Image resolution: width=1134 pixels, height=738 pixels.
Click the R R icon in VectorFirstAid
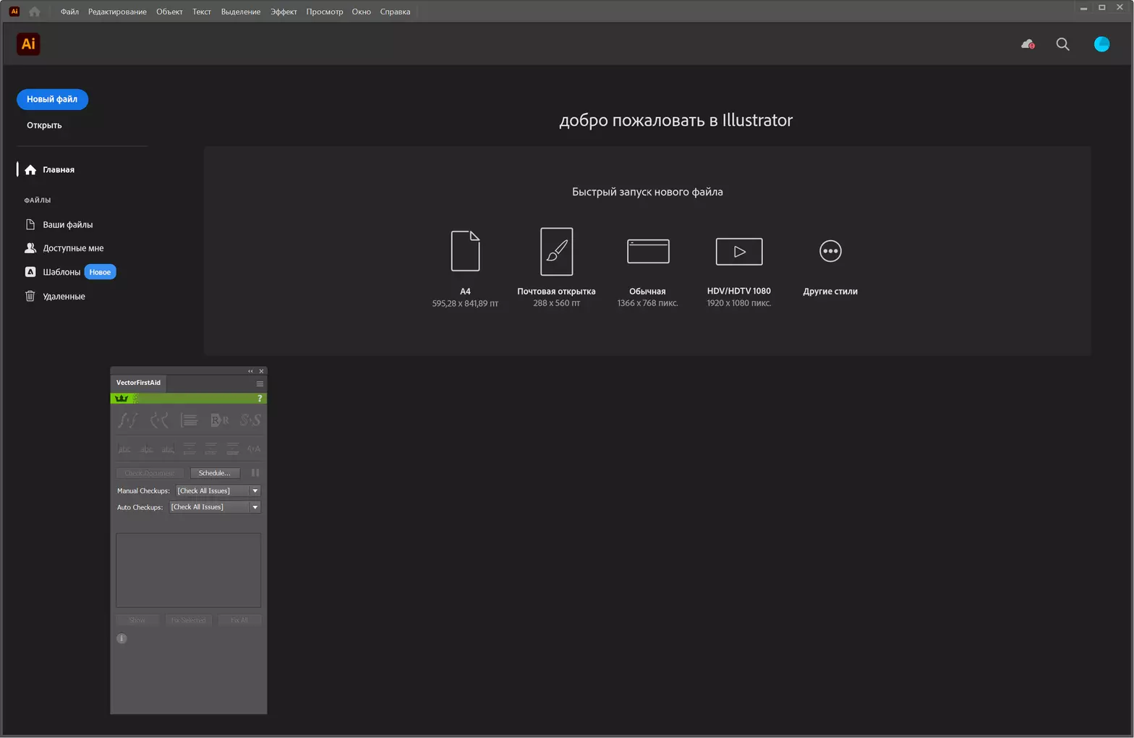(219, 420)
